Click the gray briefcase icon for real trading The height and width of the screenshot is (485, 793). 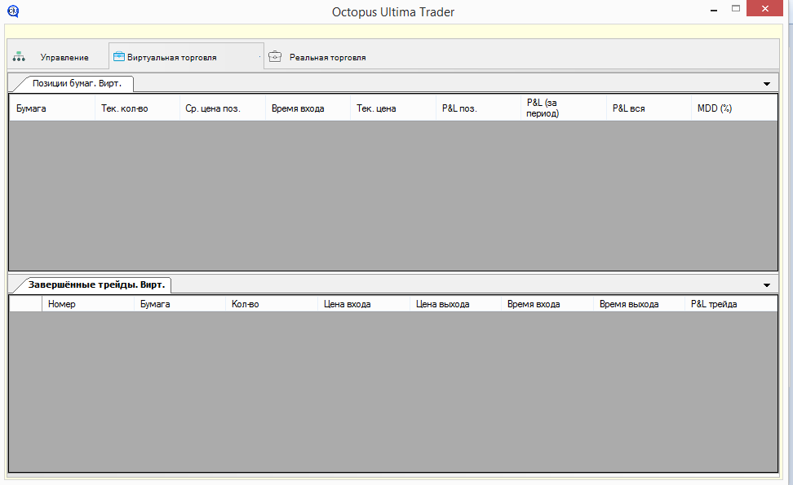coord(275,56)
